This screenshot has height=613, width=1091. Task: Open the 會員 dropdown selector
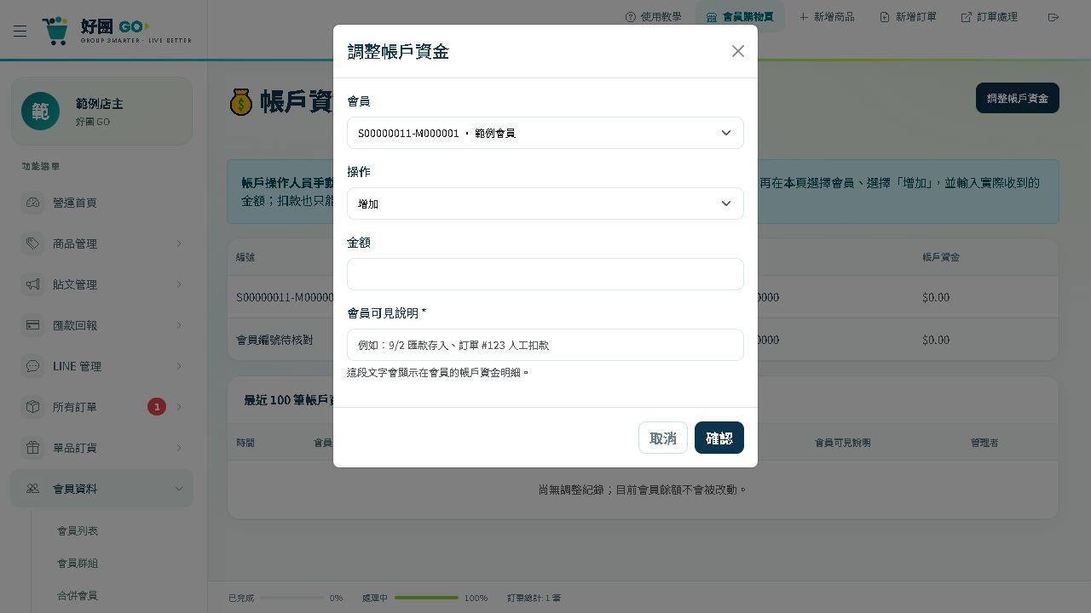(x=545, y=133)
